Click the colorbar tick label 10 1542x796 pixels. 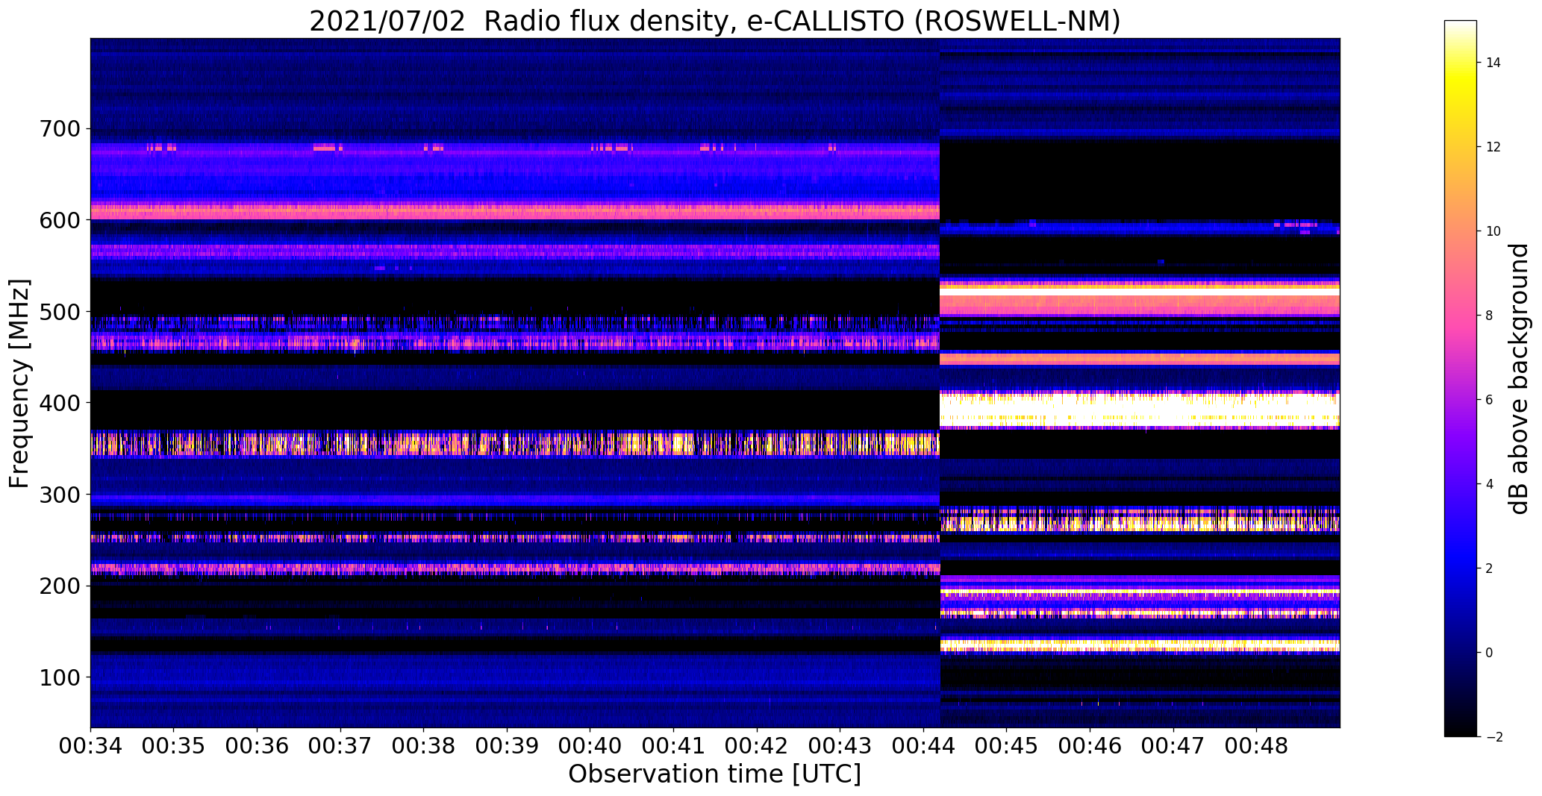(1493, 231)
